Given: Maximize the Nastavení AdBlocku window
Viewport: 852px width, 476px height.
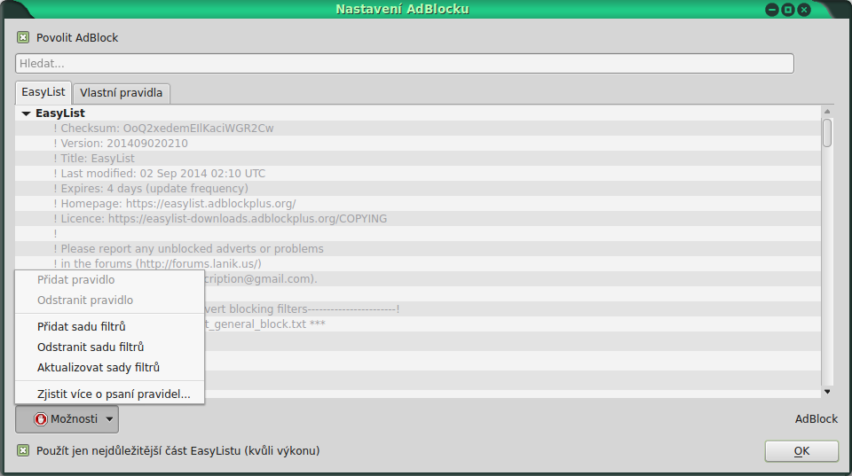Looking at the screenshot, I should point(788,10).
